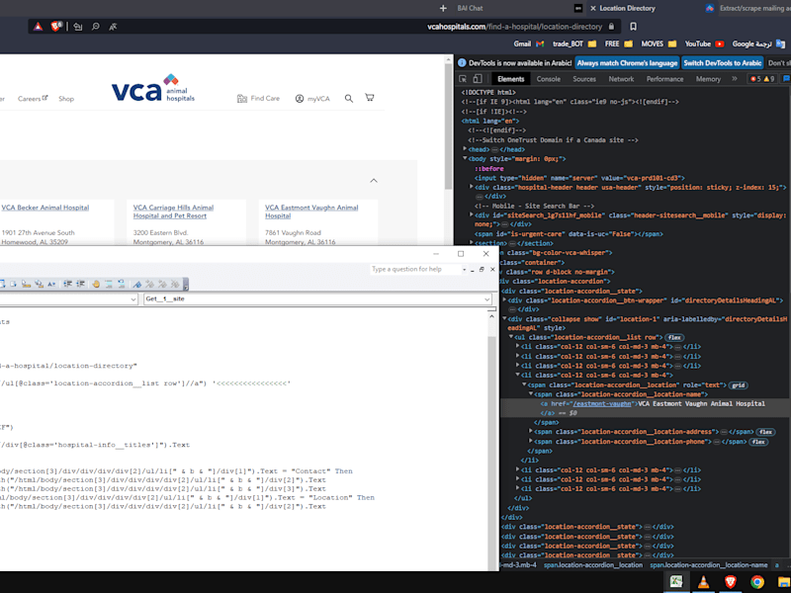The image size is (791, 593).
Task: Click the VBA comment block icon
Action: 109,284
